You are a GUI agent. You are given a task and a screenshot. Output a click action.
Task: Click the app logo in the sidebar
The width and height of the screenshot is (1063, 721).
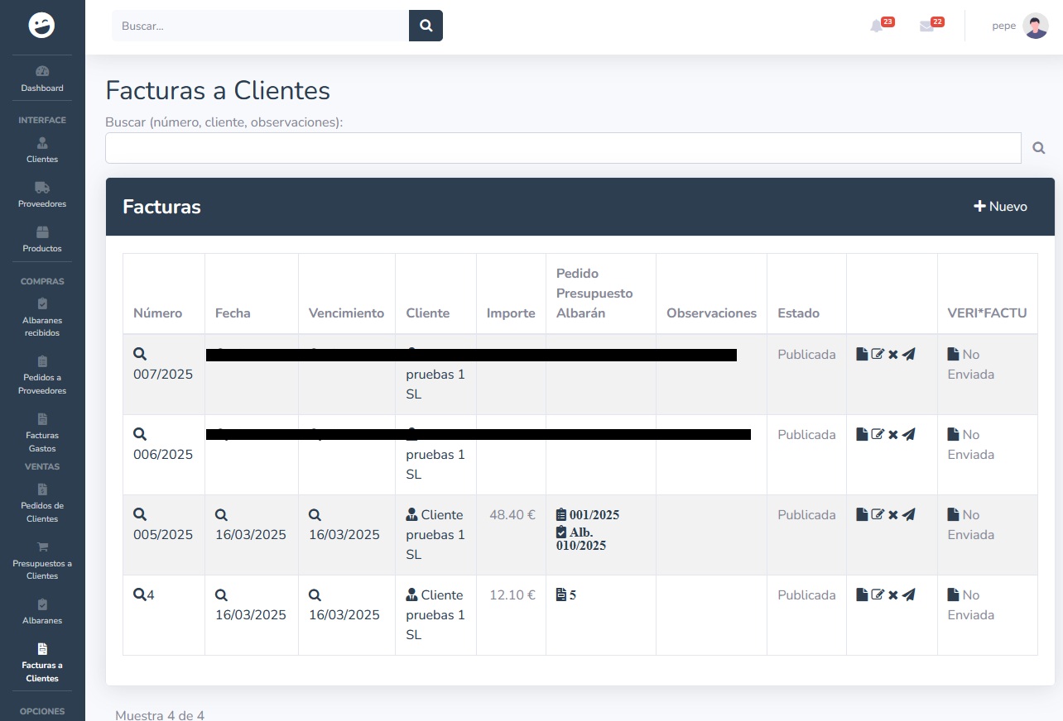coord(41,26)
